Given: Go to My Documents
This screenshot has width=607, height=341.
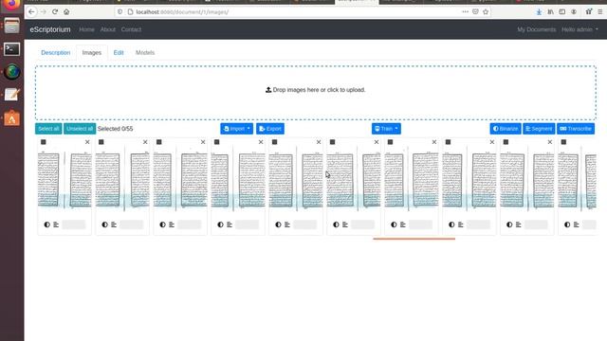Looking at the screenshot, I should [537, 29].
